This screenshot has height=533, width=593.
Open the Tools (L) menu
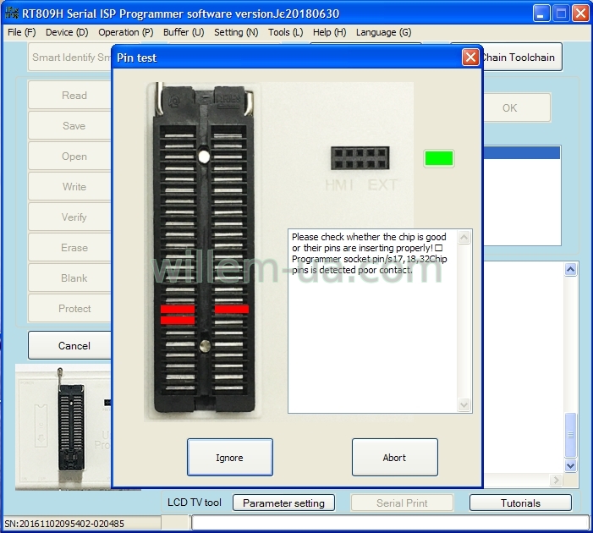286,32
